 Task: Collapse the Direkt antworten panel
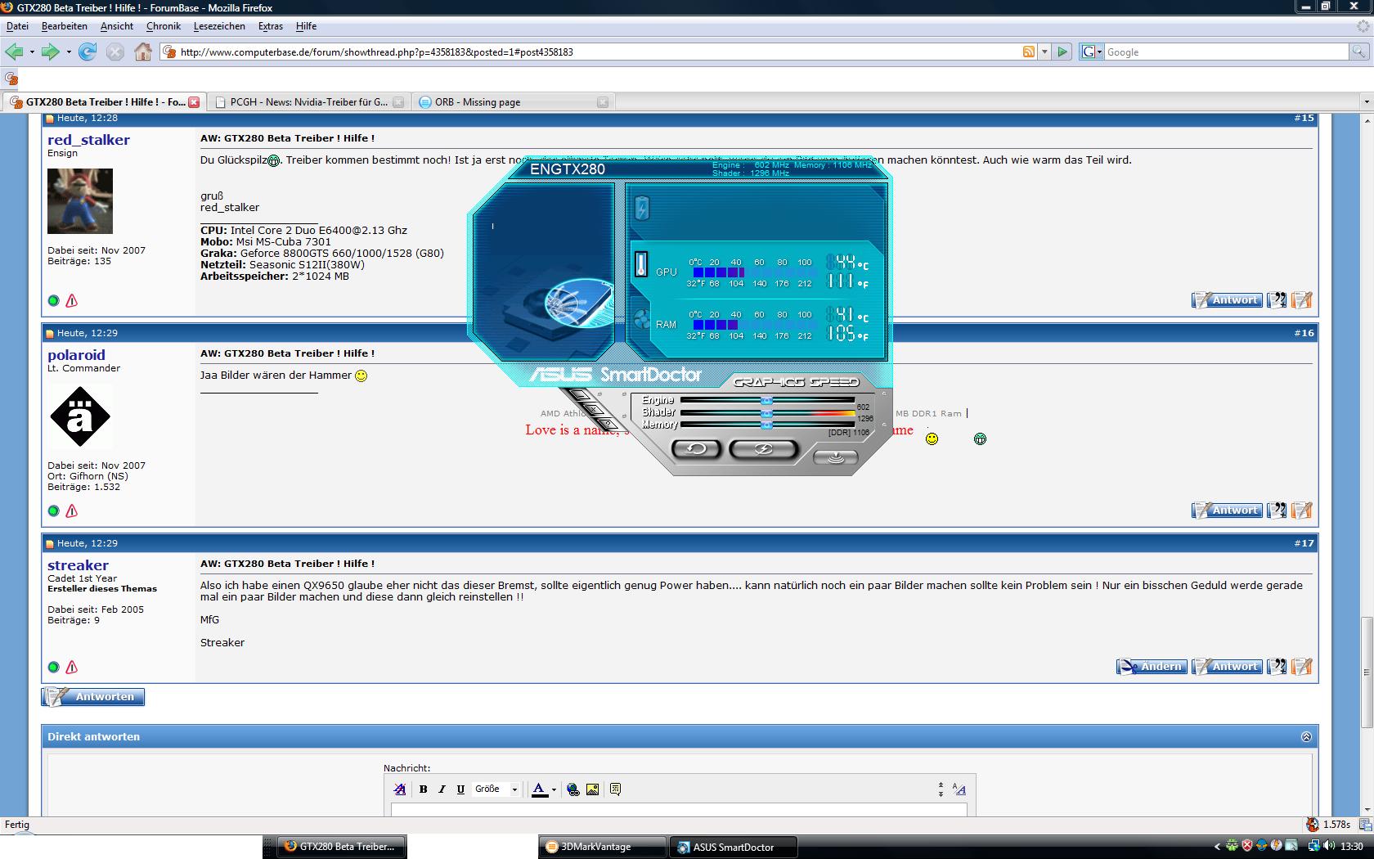pos(1306,736)
